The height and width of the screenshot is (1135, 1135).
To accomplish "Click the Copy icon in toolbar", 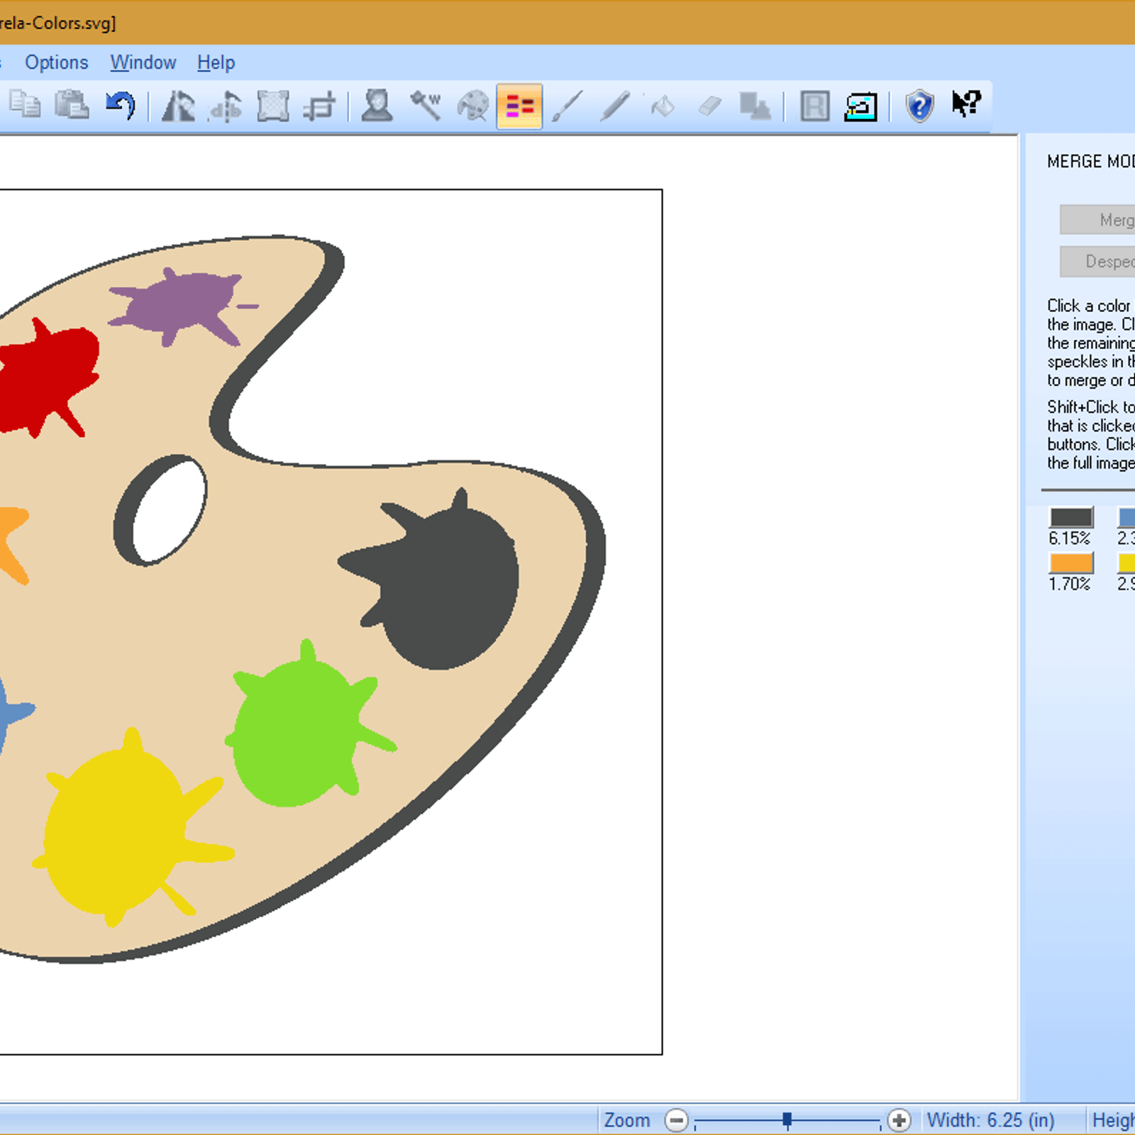I will (26, 105).
